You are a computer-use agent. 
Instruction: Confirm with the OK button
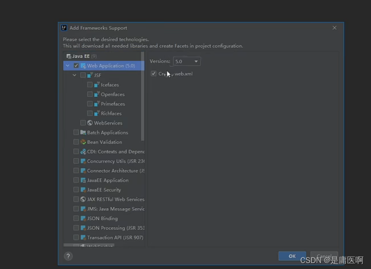[x=292, y=256]
